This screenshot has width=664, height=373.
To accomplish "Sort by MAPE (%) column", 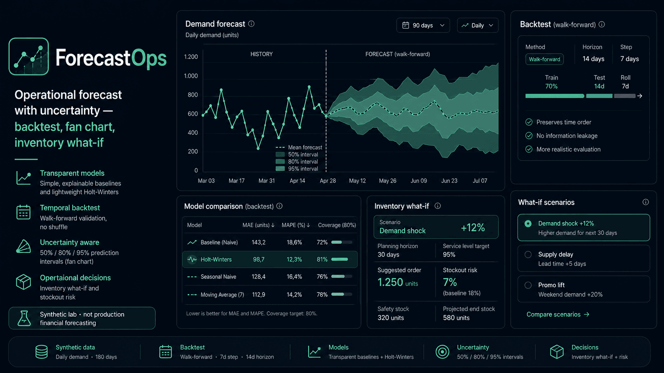I will 296,225.
